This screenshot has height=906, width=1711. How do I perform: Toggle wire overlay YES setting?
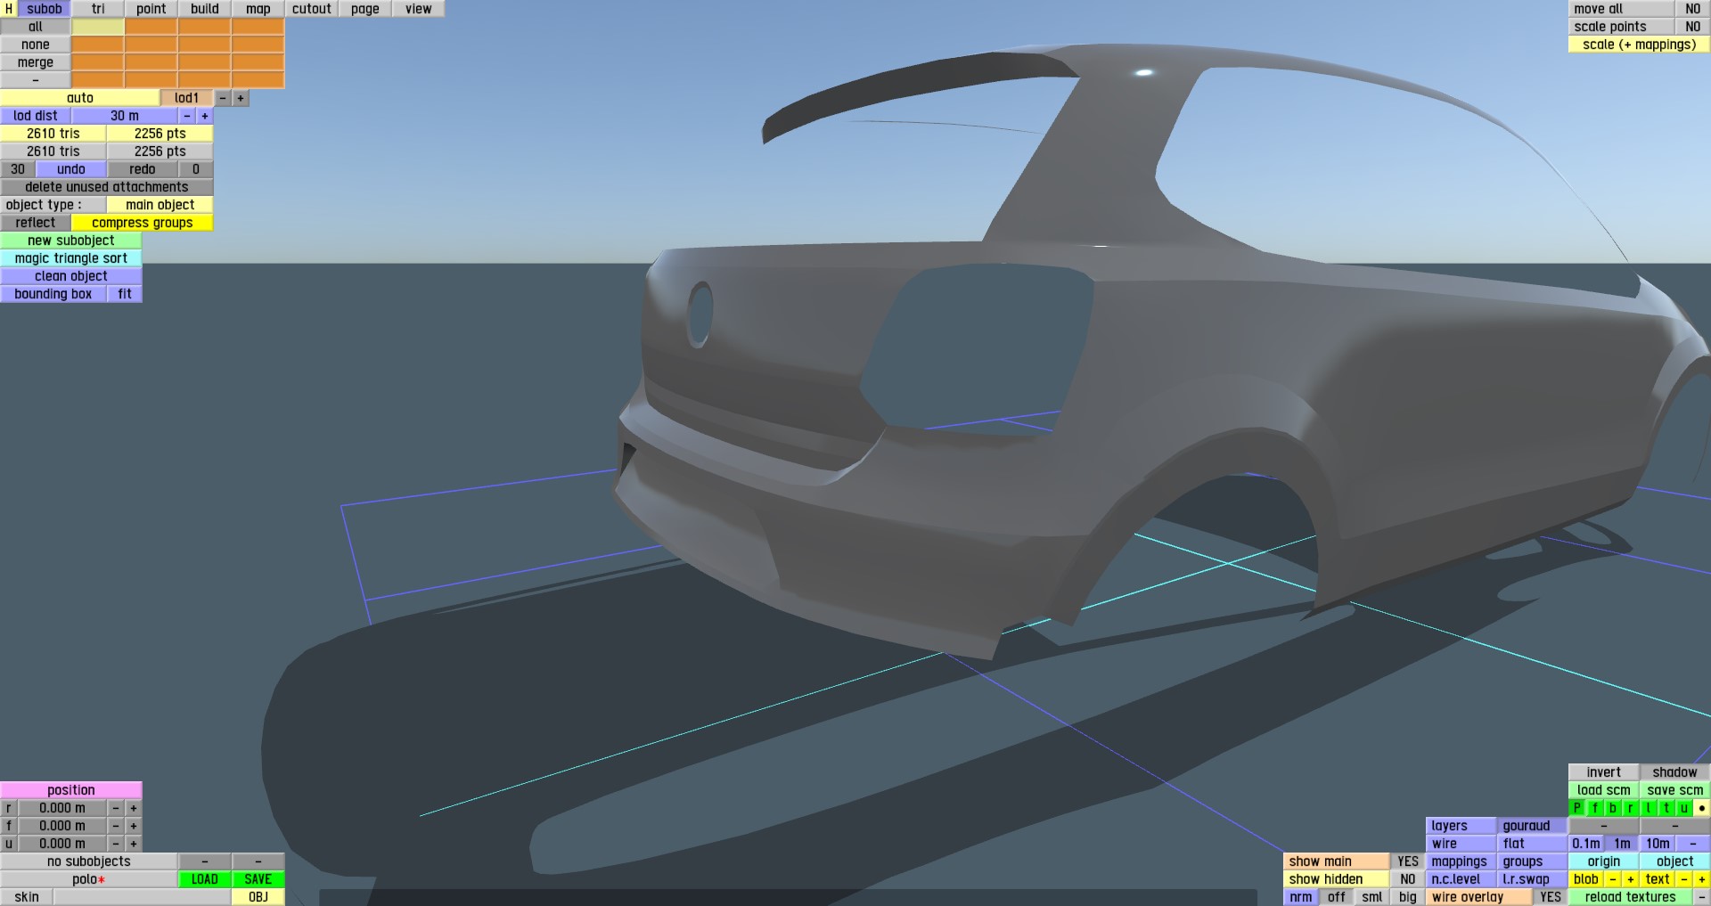coord(1551,897)
